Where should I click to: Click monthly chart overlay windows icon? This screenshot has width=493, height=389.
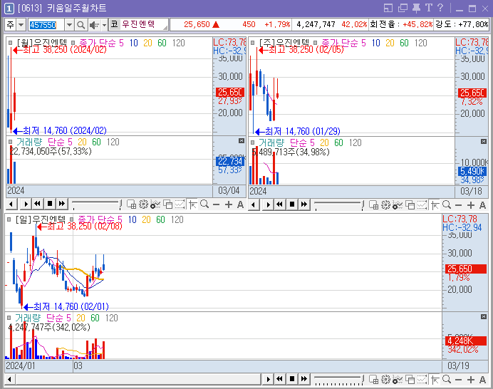(x=167, y=204)
